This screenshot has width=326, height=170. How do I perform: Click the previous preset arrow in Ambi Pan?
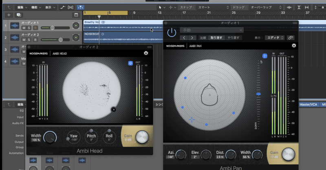click(184, 38)
